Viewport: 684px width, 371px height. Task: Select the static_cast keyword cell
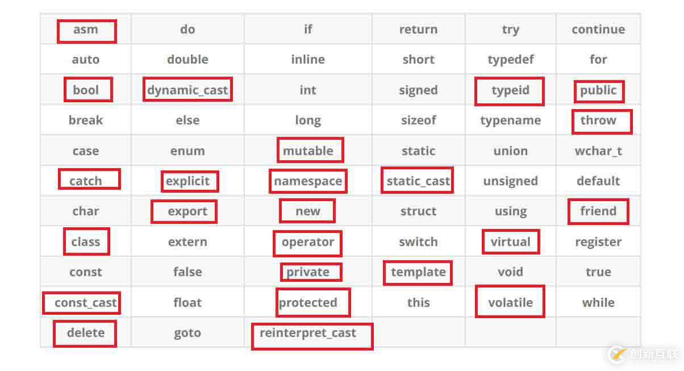coord(418,181)
